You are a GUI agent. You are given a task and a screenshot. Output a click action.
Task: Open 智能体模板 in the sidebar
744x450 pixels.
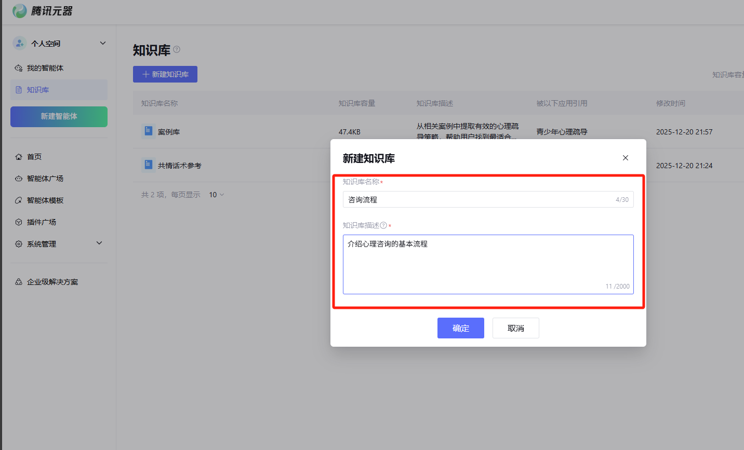[45, 200]
